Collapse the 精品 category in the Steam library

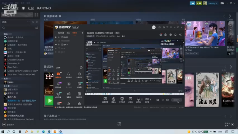[2, 34]
